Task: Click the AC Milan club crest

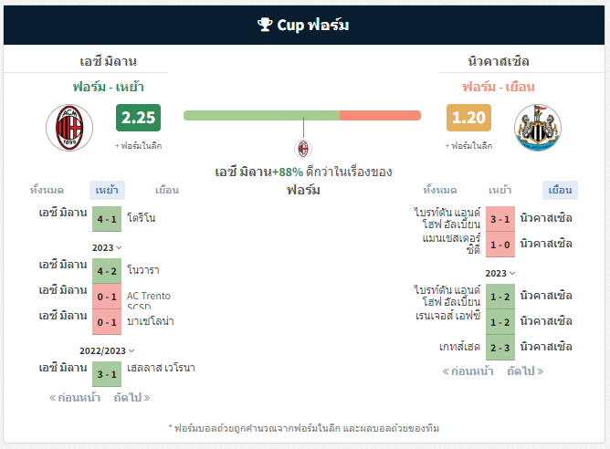Action: (x=69, y=128)
